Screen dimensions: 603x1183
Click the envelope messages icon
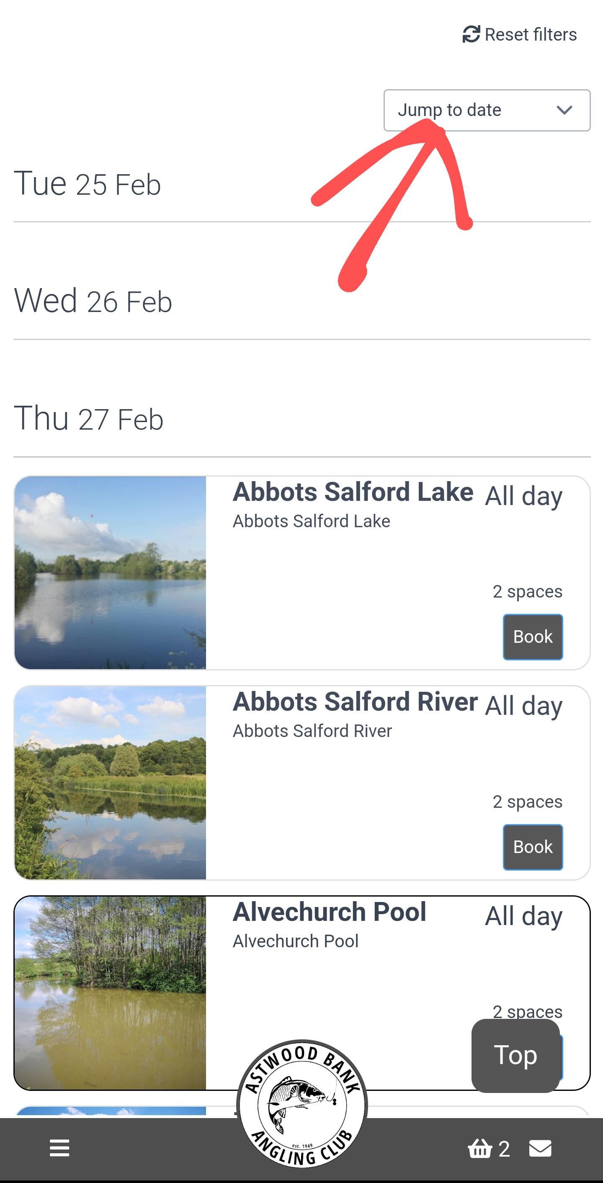click(x=540, y=1149)
